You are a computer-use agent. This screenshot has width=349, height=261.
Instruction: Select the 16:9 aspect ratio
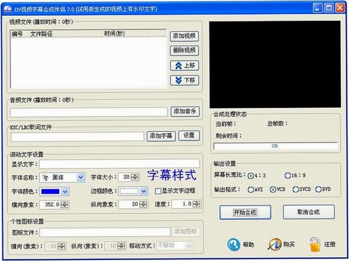pyautogui.click(x=288, y=176)
